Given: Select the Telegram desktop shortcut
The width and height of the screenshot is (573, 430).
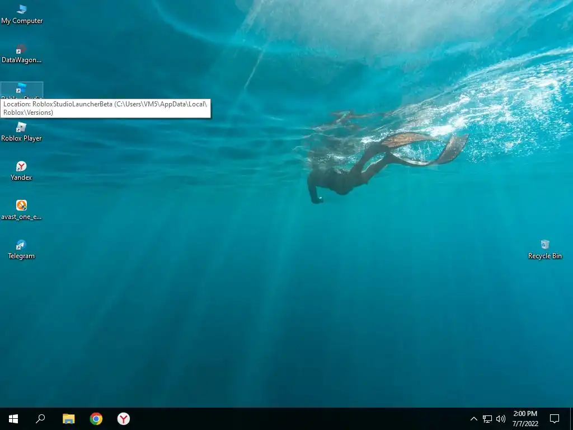Looking at the screenshot, I should click(22, 249).
